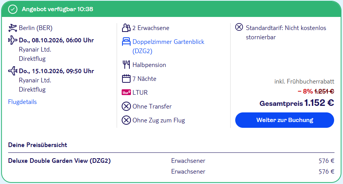
Task: Click the green checkmark availability icon
Action: 13,9
